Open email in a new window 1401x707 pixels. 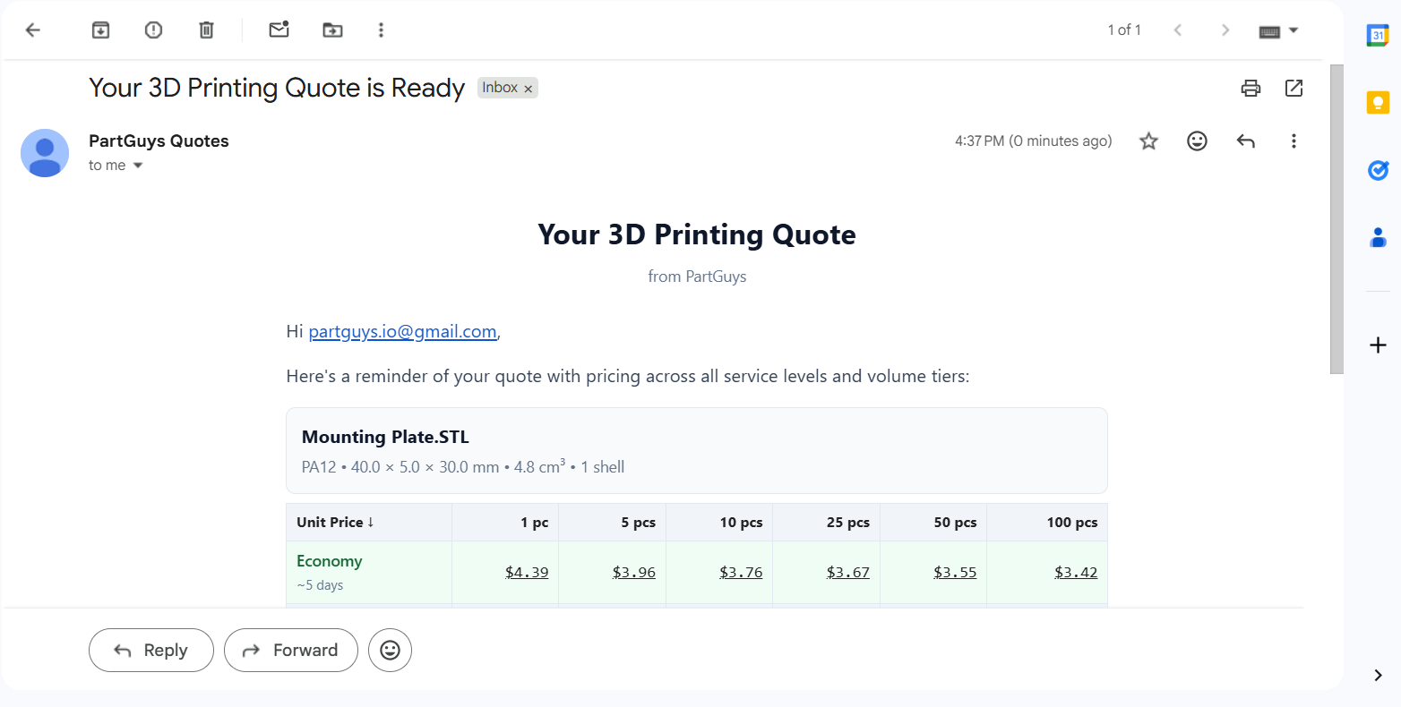coord(1294,88)
